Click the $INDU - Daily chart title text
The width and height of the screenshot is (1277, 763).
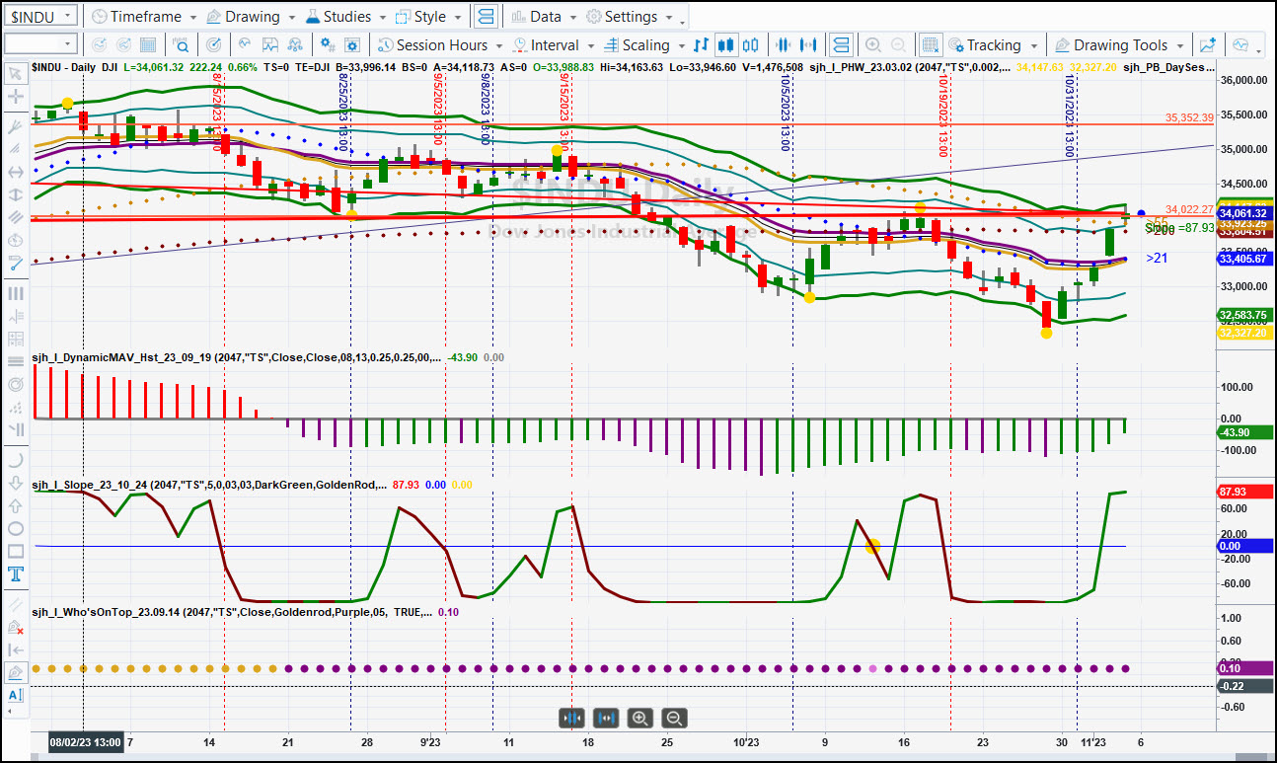(x=65, y=67)
